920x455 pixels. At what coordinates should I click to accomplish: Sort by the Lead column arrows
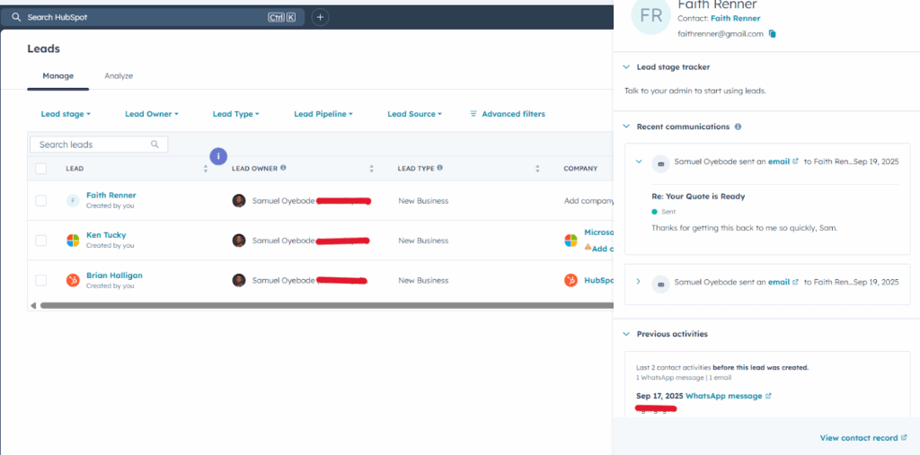[206, 169]
